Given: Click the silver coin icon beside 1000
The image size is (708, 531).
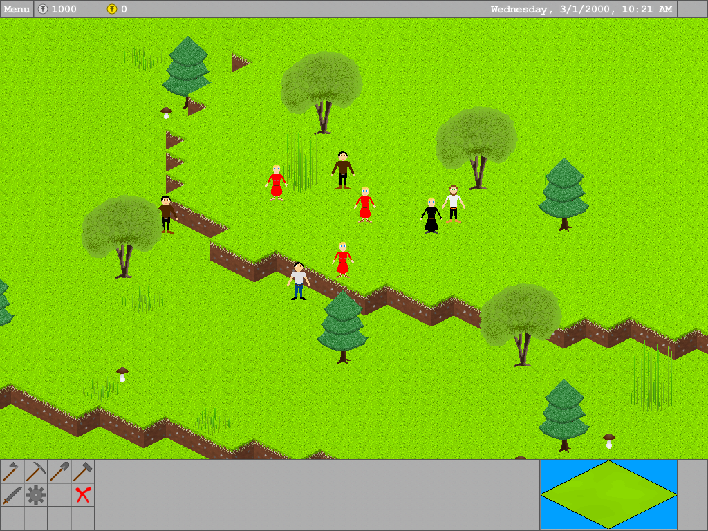Looking at the screenshot, I should click(x=43, y=9).
